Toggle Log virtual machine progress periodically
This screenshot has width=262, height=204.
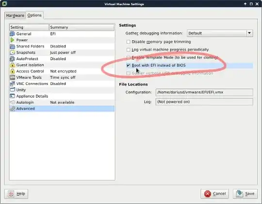click(x=128, y=50)
